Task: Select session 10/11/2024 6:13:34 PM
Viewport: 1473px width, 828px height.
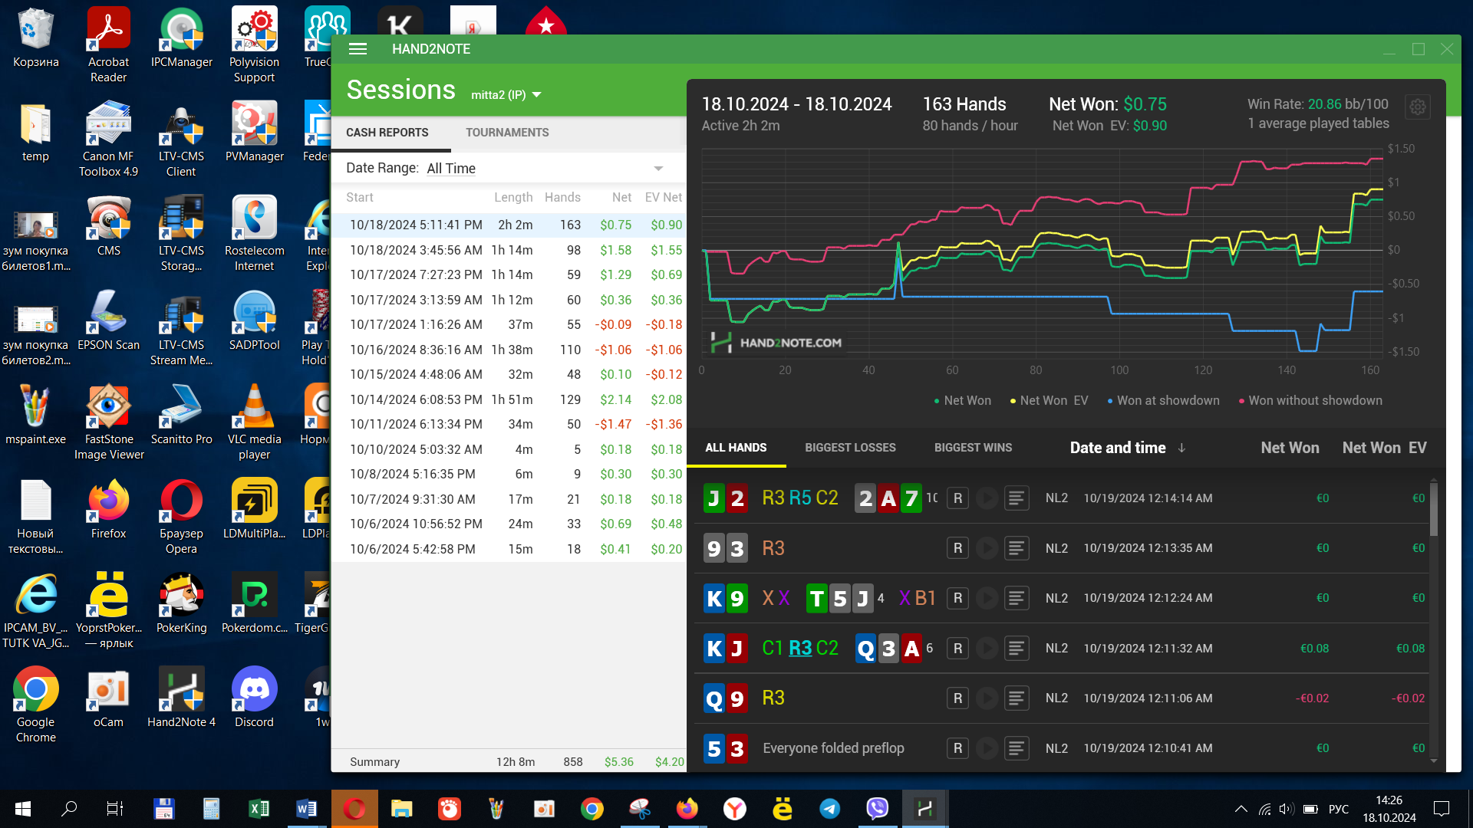Action: [509, 424]
